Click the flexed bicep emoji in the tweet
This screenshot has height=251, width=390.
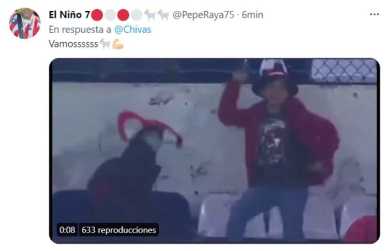click(117, 44)
